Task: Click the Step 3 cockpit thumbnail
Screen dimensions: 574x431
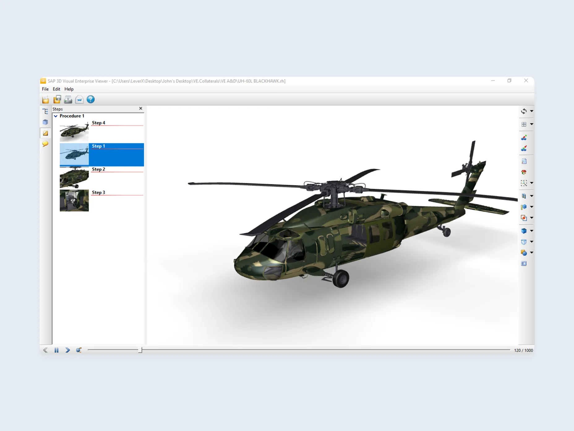Action: (x=74, y=201)
